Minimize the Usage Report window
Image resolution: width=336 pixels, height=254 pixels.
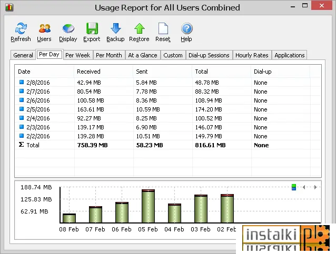[x=293, y=6]
